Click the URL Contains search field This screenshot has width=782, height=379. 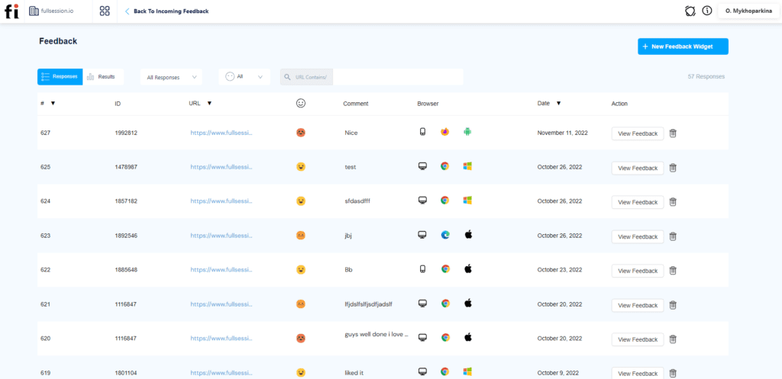click(x=398, y=77)
